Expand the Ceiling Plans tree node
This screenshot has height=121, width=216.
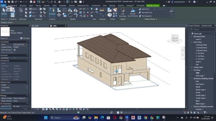tap(192, 67)
